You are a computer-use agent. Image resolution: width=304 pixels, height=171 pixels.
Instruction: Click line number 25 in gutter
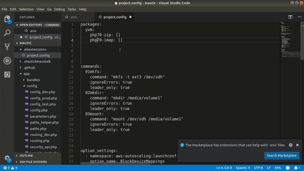[x=71, y=151]
